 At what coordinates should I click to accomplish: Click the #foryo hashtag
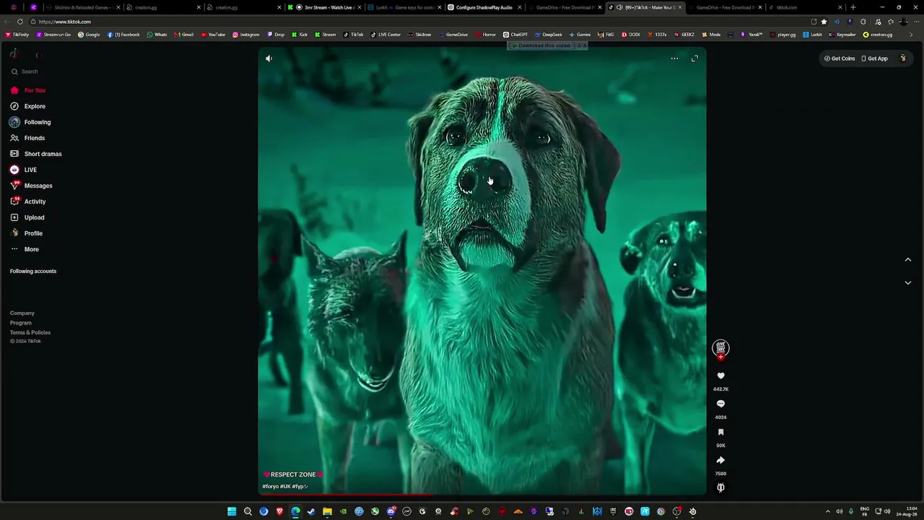pos(270,487)
